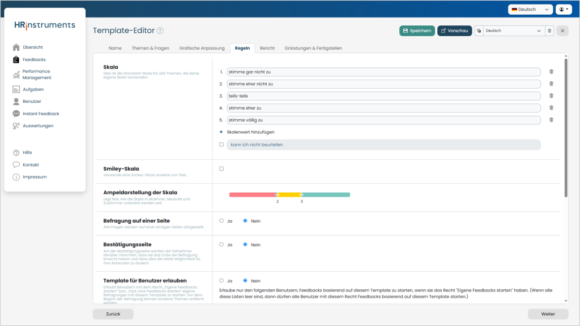Open Performance Management in the sidebar
Image resolution: width=580 pixels, height=326 pixels.
[37, 75]
